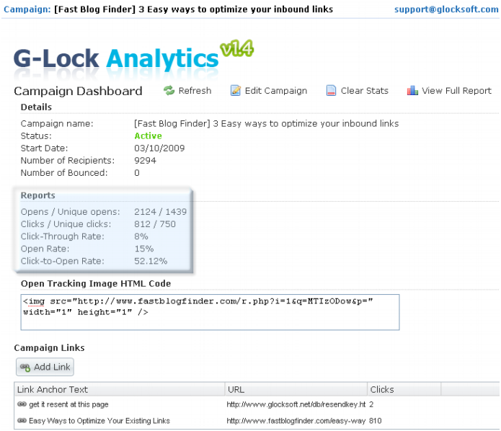Click the Number of Bounced value 0
This screenshot has height=431, width=501.
click(x=137, y=173)
